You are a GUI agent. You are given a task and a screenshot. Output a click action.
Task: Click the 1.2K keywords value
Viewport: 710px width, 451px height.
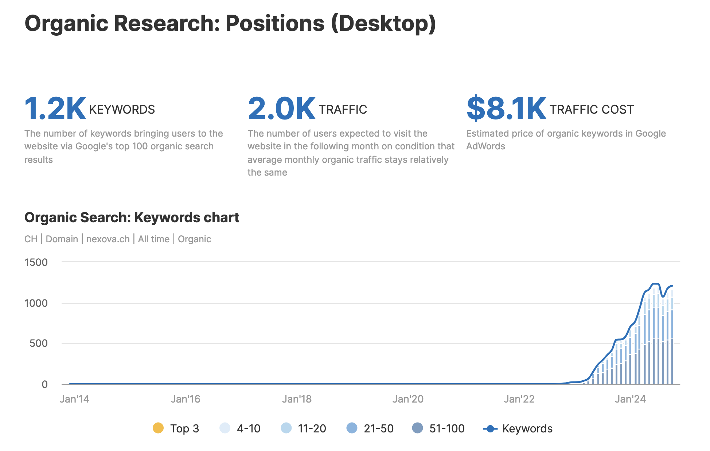click(x=55, y=109)
